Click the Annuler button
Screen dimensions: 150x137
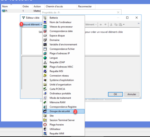point(132,94)
